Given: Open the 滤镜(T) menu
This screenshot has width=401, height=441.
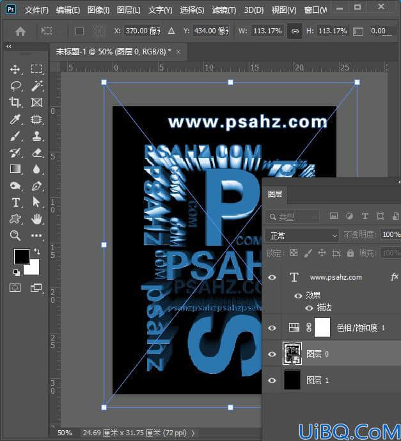Looking at the screenshot, I should coord(224,10).
